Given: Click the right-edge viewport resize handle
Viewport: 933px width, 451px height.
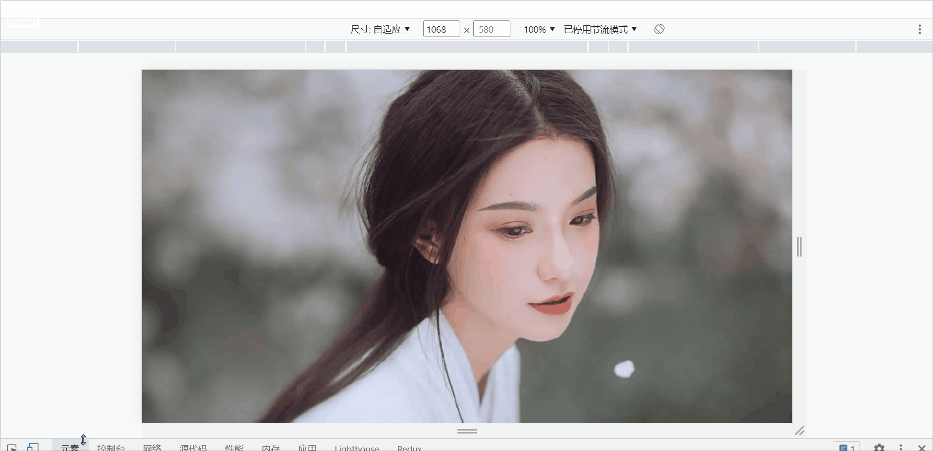Looking at the screenshot, I should point(799,246).
